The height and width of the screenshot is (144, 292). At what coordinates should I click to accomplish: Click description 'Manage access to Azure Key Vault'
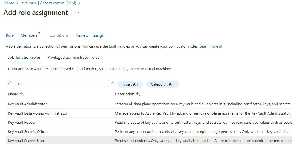pyautogui.click(x=203, y=113)
